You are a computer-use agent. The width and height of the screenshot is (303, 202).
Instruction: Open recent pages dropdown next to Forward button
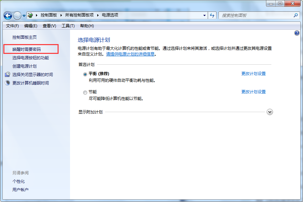tap(24, 15)
